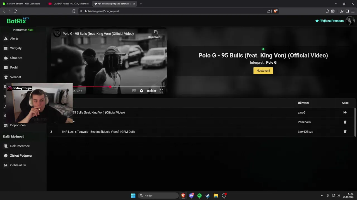Open Spotify from the taskbar

coord(199,196)
